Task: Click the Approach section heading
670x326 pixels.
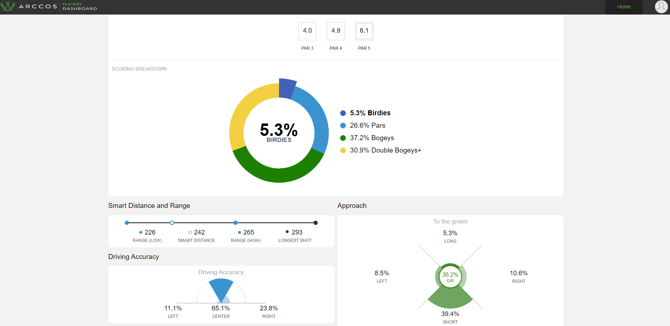Action: click(x=352, y=206)
